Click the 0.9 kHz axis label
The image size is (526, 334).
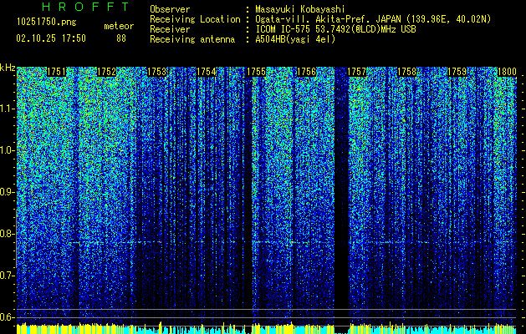pos(8,192)
